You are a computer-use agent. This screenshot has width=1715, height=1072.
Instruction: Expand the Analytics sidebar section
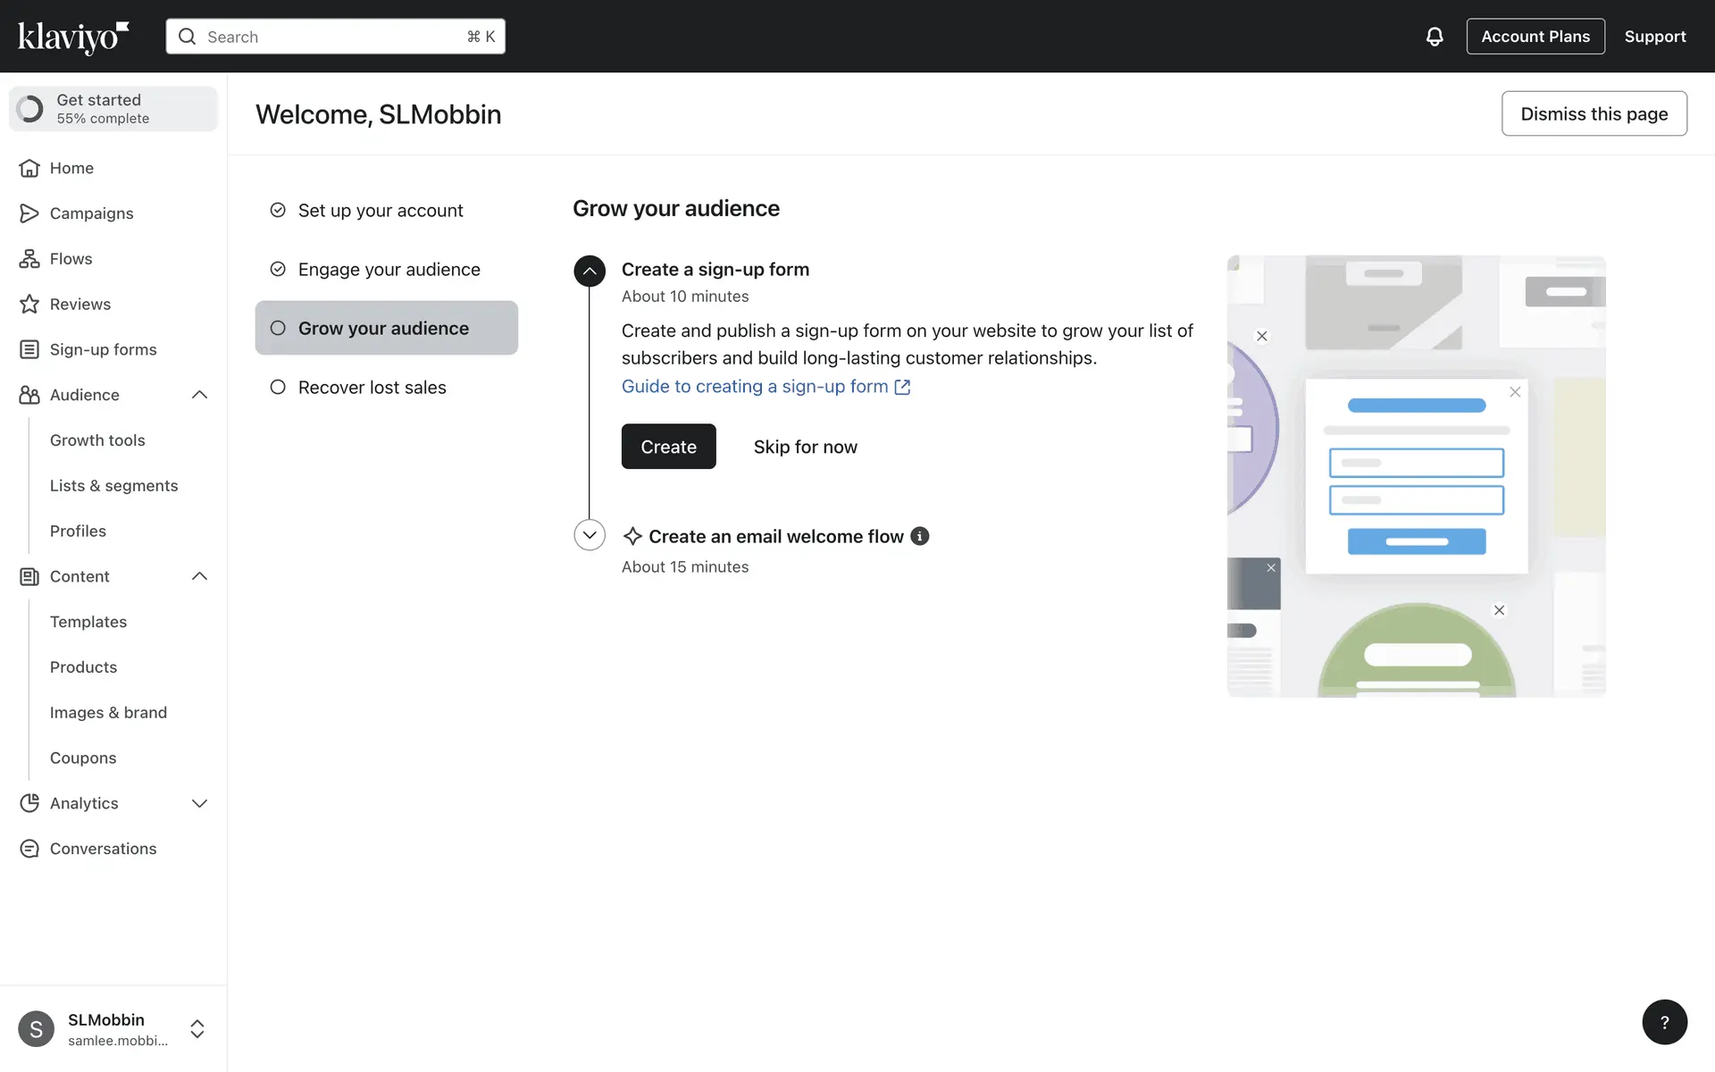[x=199, y=804]
